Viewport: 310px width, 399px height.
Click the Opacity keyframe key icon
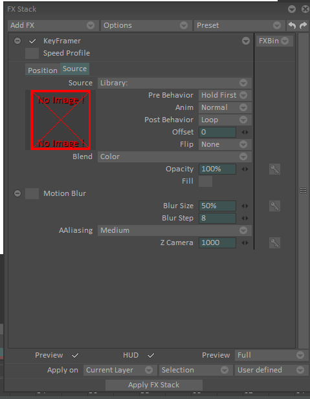pyautogui.click(x=274, y=169)
